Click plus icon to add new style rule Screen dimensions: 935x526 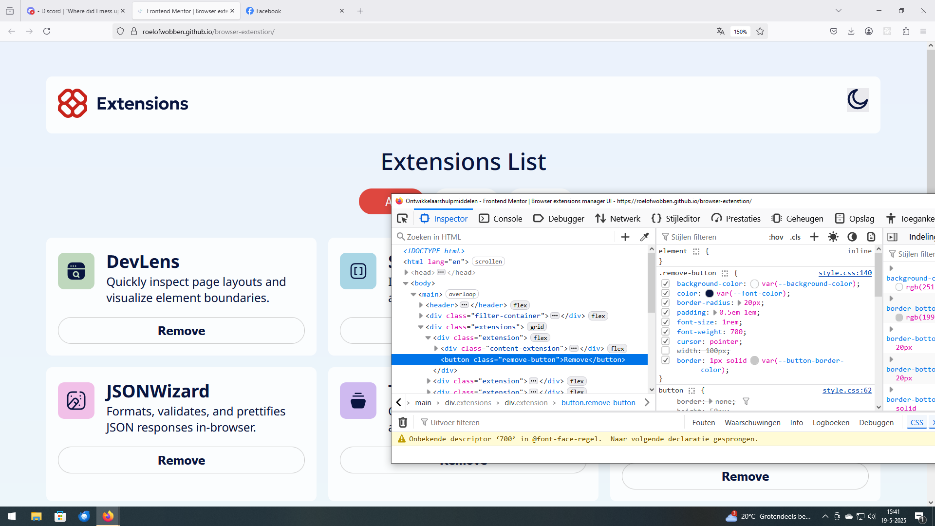(x=814, y=237)
